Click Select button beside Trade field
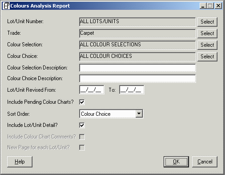 click(x=207, y=33)
